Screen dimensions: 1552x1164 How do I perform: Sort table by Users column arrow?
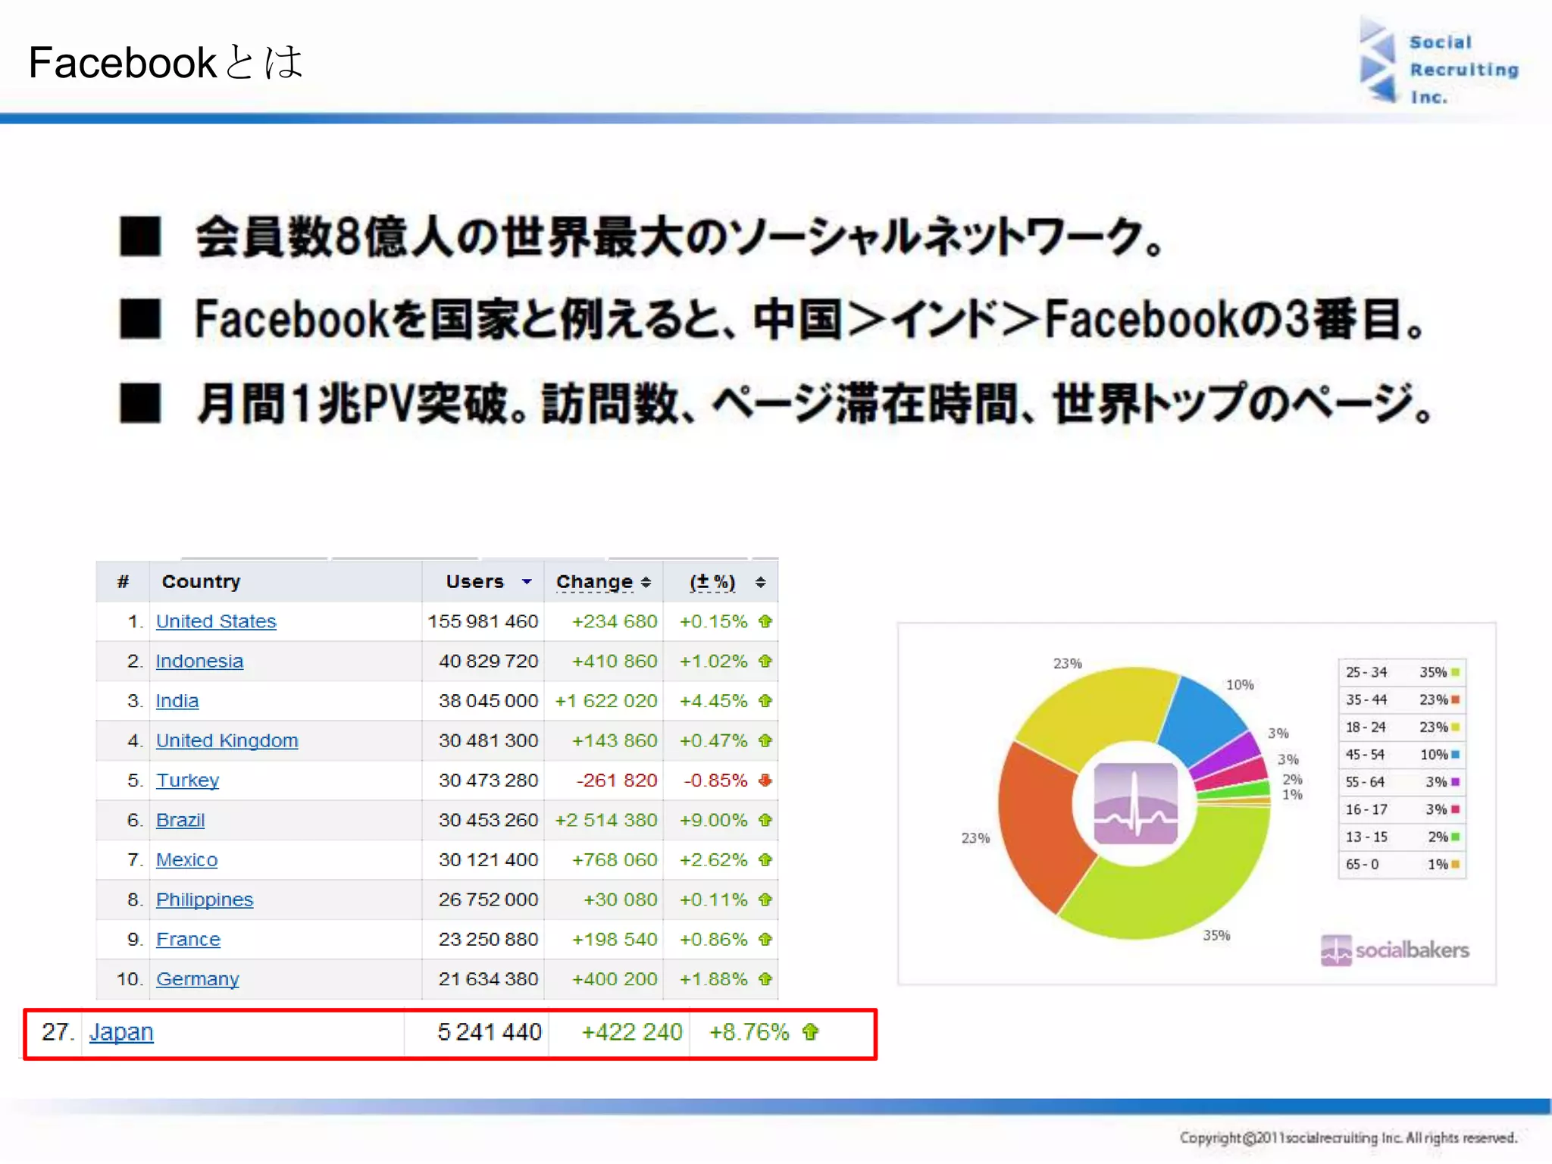(527, 582)
